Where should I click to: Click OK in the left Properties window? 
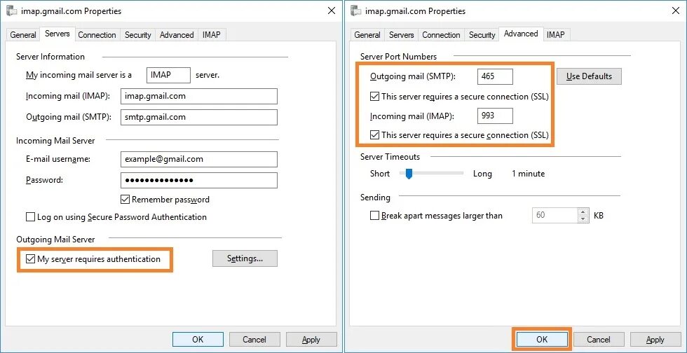pos(198,340)
